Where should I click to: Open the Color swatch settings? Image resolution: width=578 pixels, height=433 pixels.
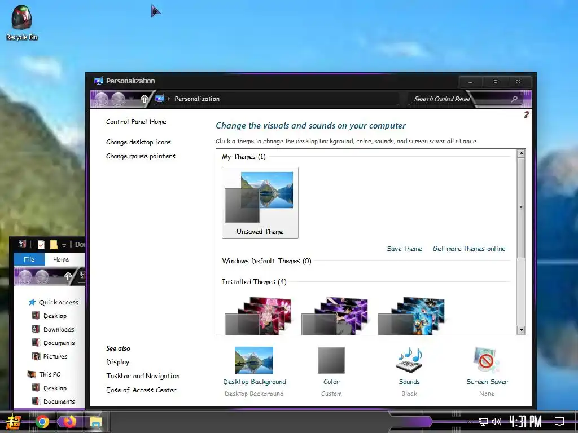pyautogui.click(x=331, y=360)
